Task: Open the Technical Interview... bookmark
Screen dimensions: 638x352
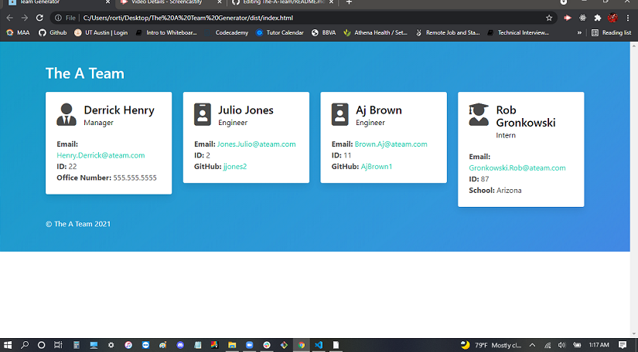Action: pyautogui.click(x=518, y=32)
